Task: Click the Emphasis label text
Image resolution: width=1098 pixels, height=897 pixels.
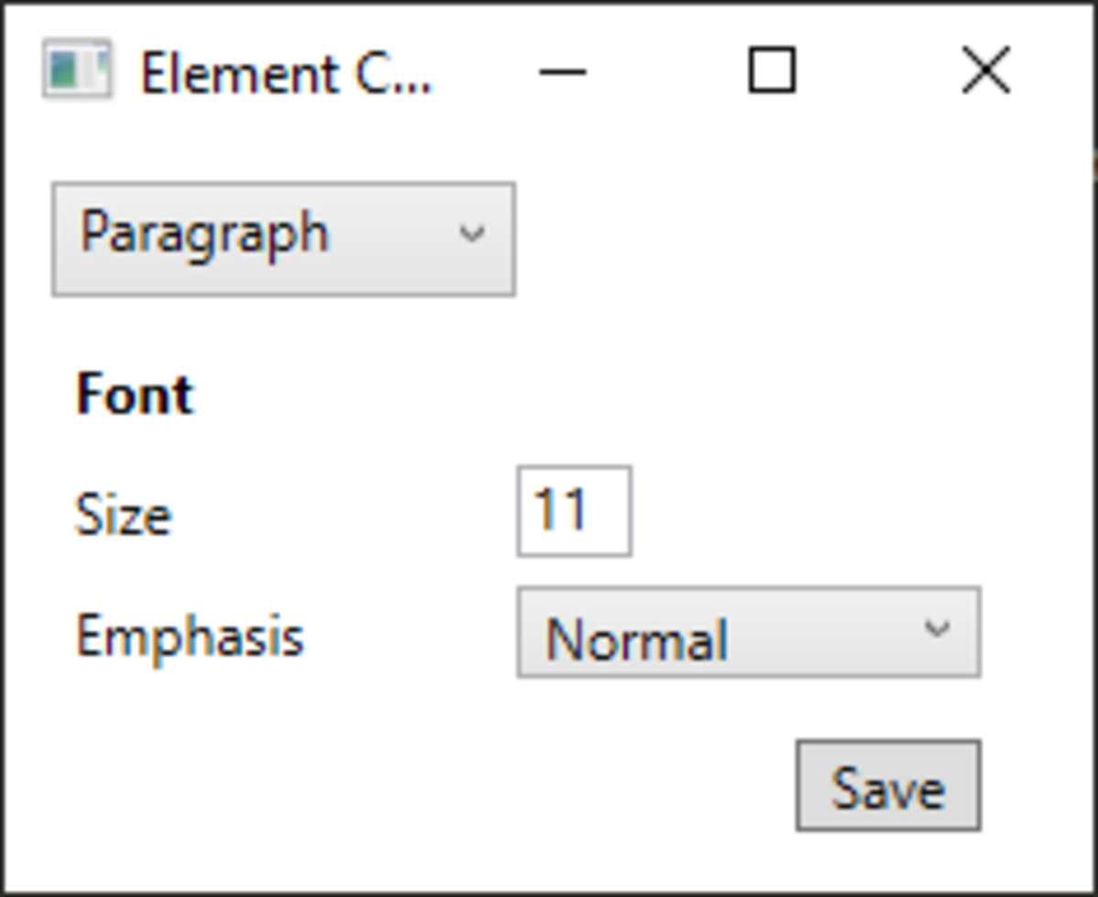Action: tap(189, 635)
